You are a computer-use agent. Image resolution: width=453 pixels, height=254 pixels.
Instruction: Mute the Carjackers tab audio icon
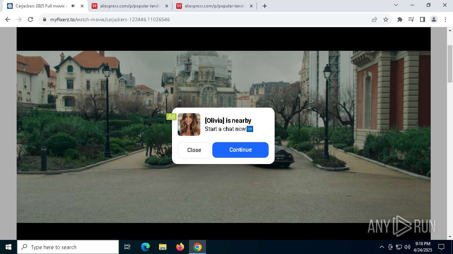pos(73,6)
